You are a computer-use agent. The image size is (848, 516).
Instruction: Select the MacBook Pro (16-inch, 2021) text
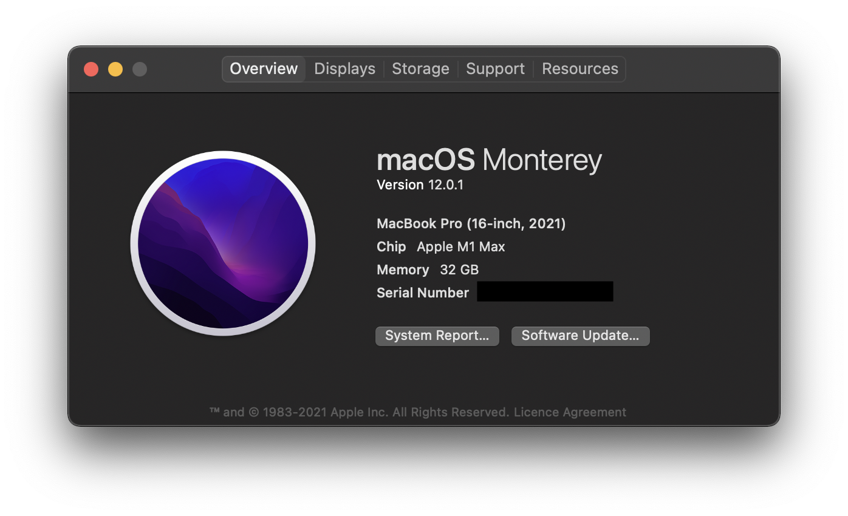tap(471, 224)
